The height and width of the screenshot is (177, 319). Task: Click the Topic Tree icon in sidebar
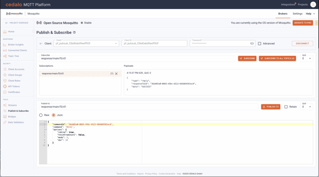(x=5, y=56)
